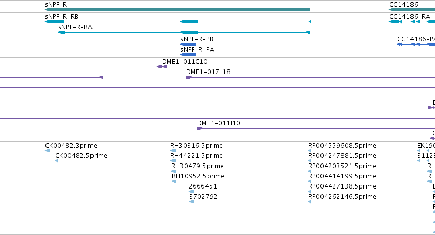Select the sNPF-R-PA protein feature
The image size is (435, 235).
click(x=189, y=55)
